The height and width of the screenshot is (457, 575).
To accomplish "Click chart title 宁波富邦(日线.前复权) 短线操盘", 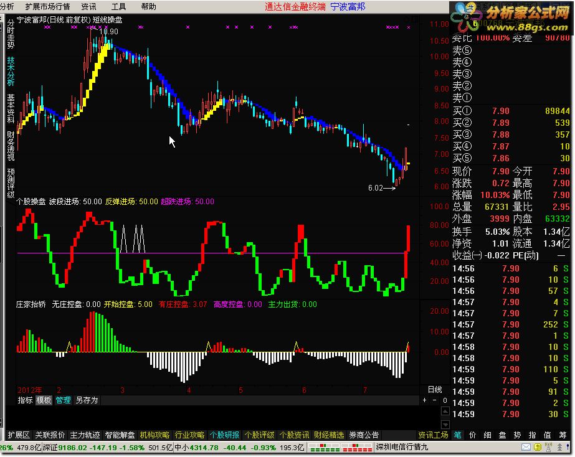I will [69, 20].
